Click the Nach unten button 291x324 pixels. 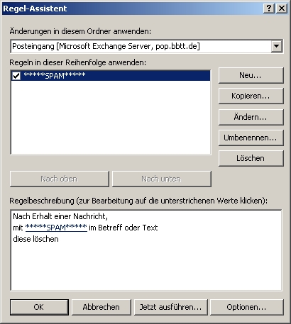(x=162, y=179)
